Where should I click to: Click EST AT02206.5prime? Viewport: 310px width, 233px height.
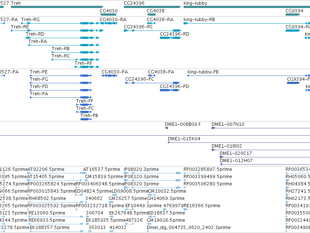click(55, 173)
